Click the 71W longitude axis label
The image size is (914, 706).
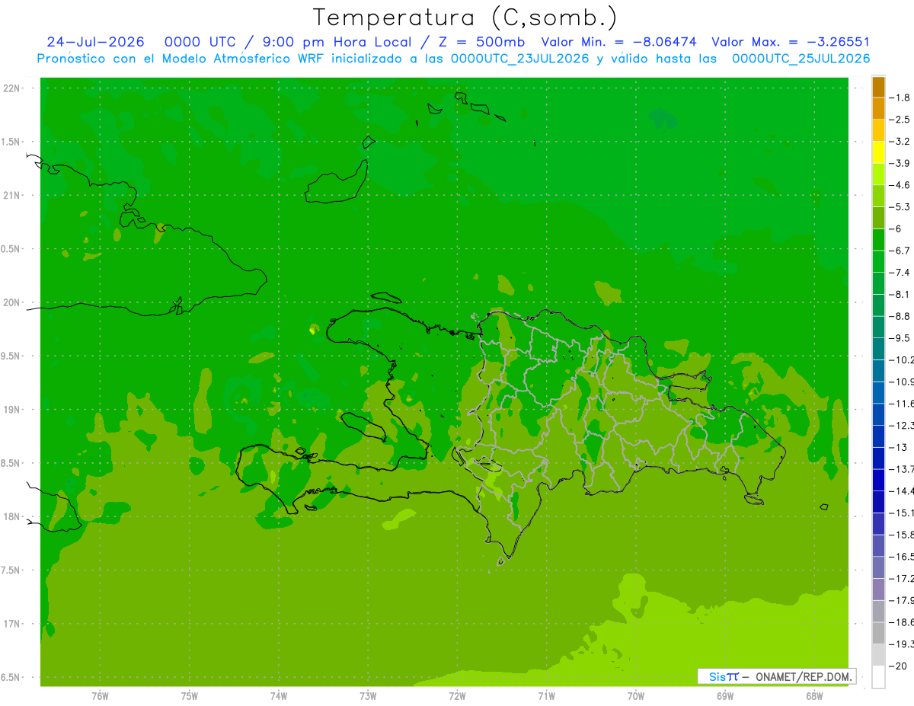(546, 696)
